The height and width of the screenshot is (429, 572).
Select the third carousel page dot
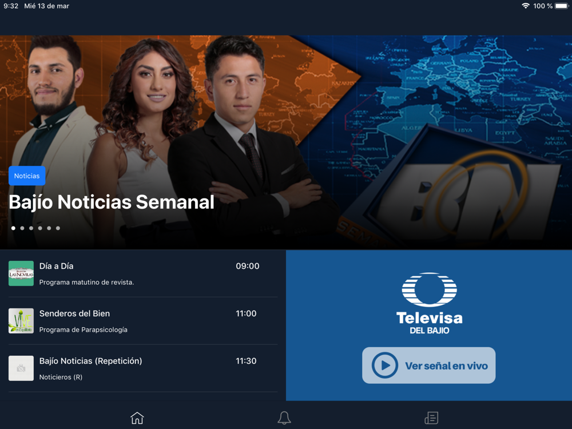[31, 228]
